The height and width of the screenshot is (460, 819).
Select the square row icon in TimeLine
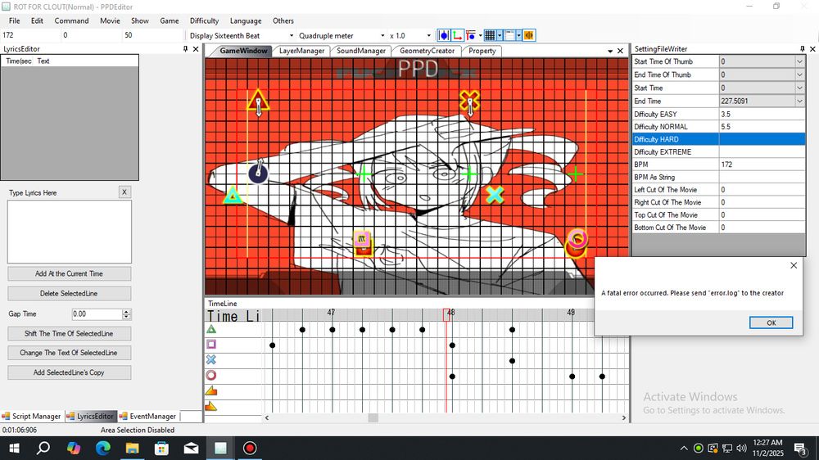211,345
